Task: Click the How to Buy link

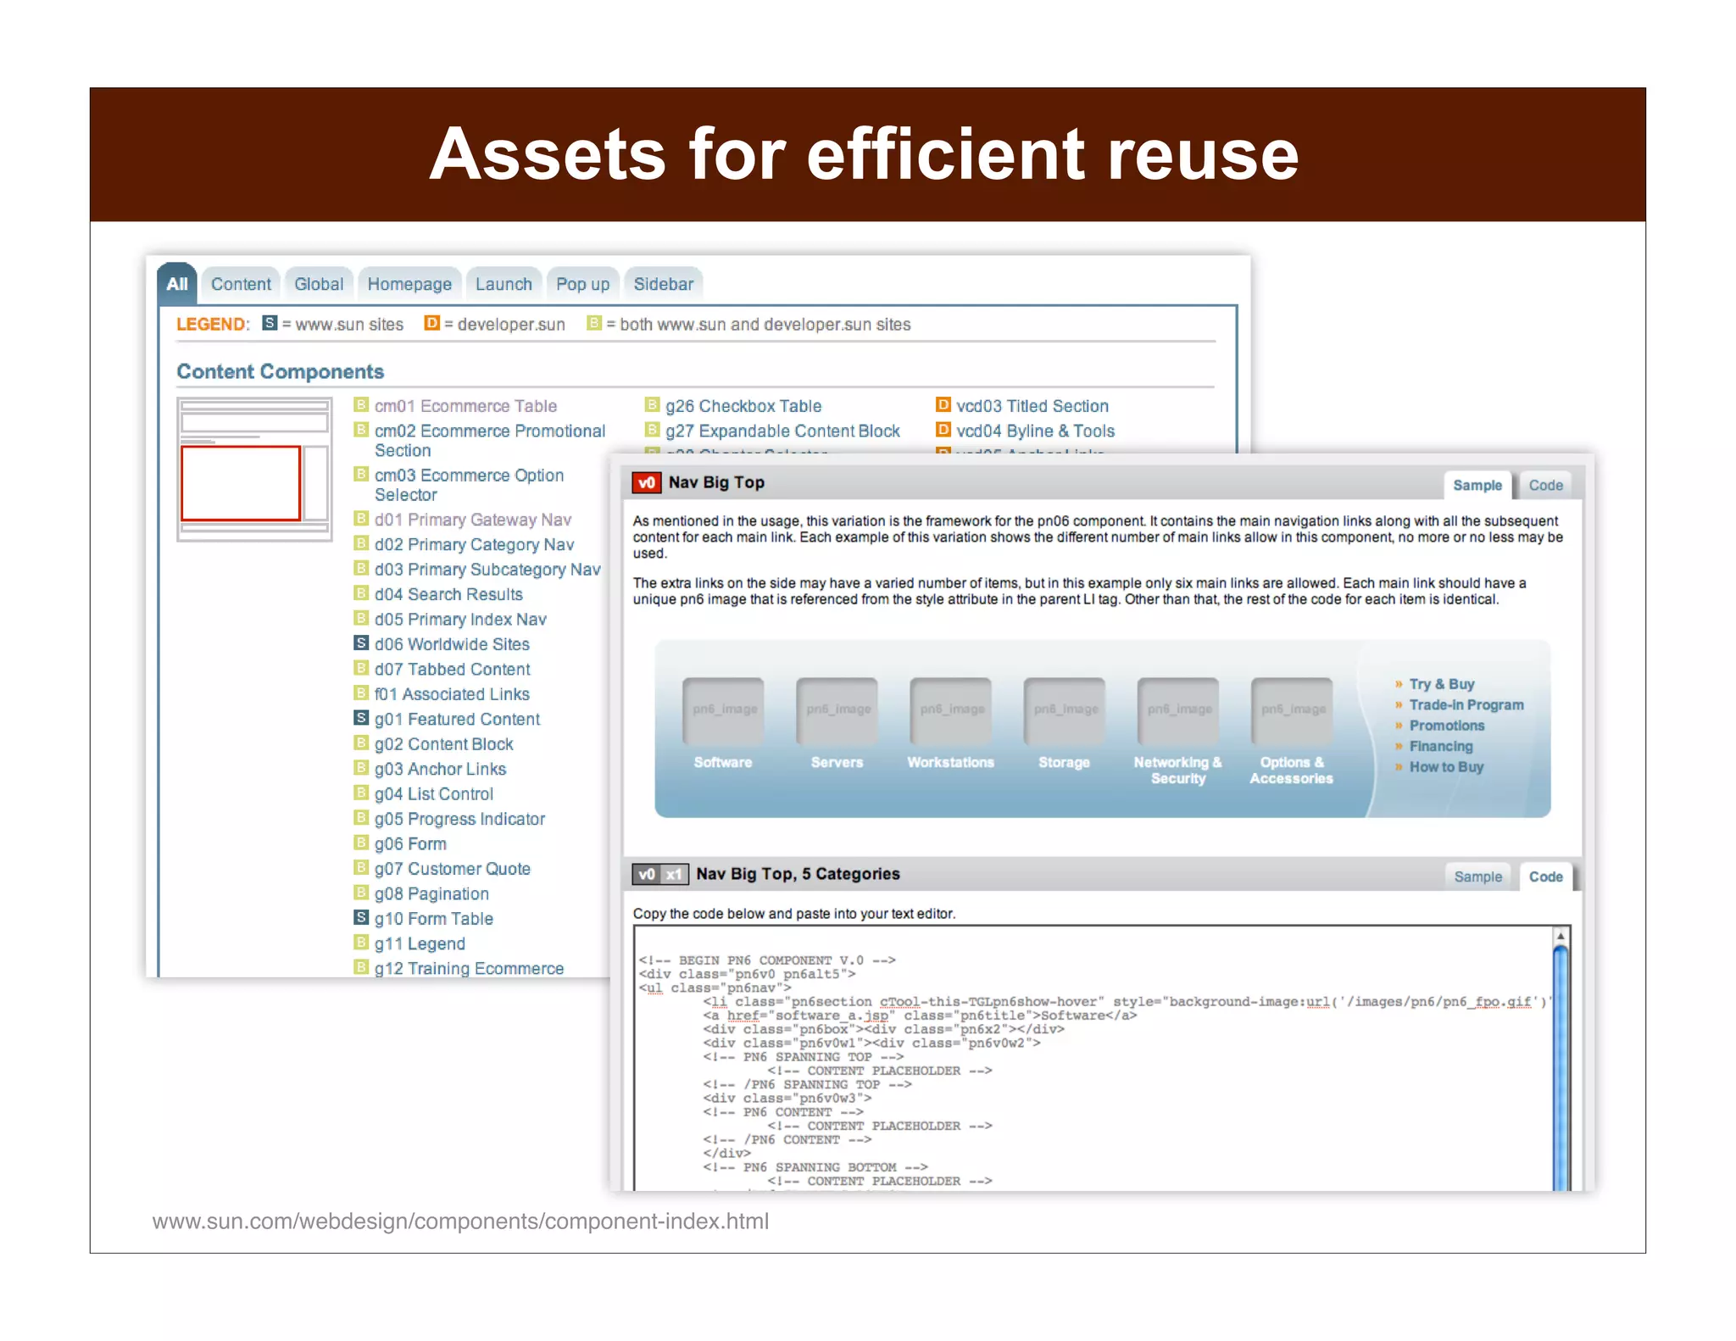Action: pos(1446,766)
